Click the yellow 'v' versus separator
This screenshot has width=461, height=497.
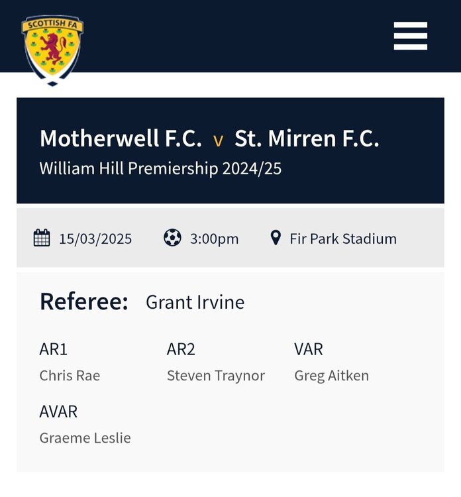218,140
